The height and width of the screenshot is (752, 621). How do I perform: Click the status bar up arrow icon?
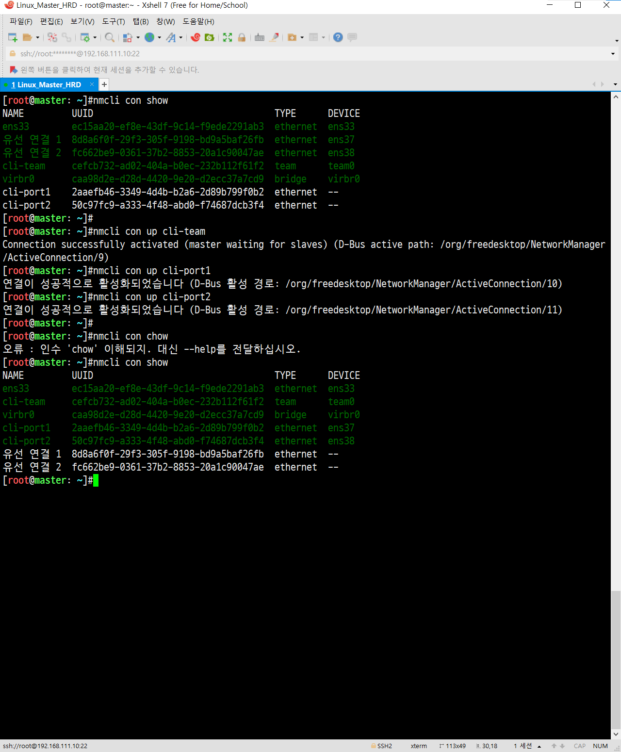(554, 746)
